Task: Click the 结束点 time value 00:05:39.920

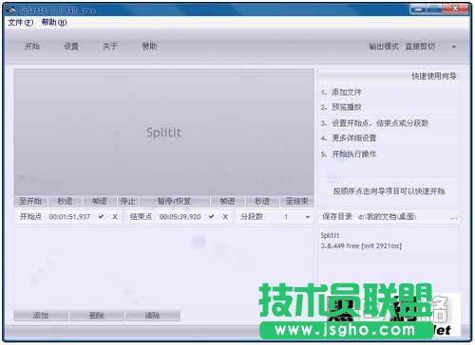Action: [180, 217]
